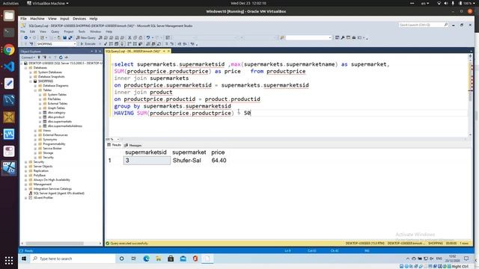Open Ubuntu Show Applications grid
The image size is (479, 269).
pyautogui.click(x=9, y=261)
